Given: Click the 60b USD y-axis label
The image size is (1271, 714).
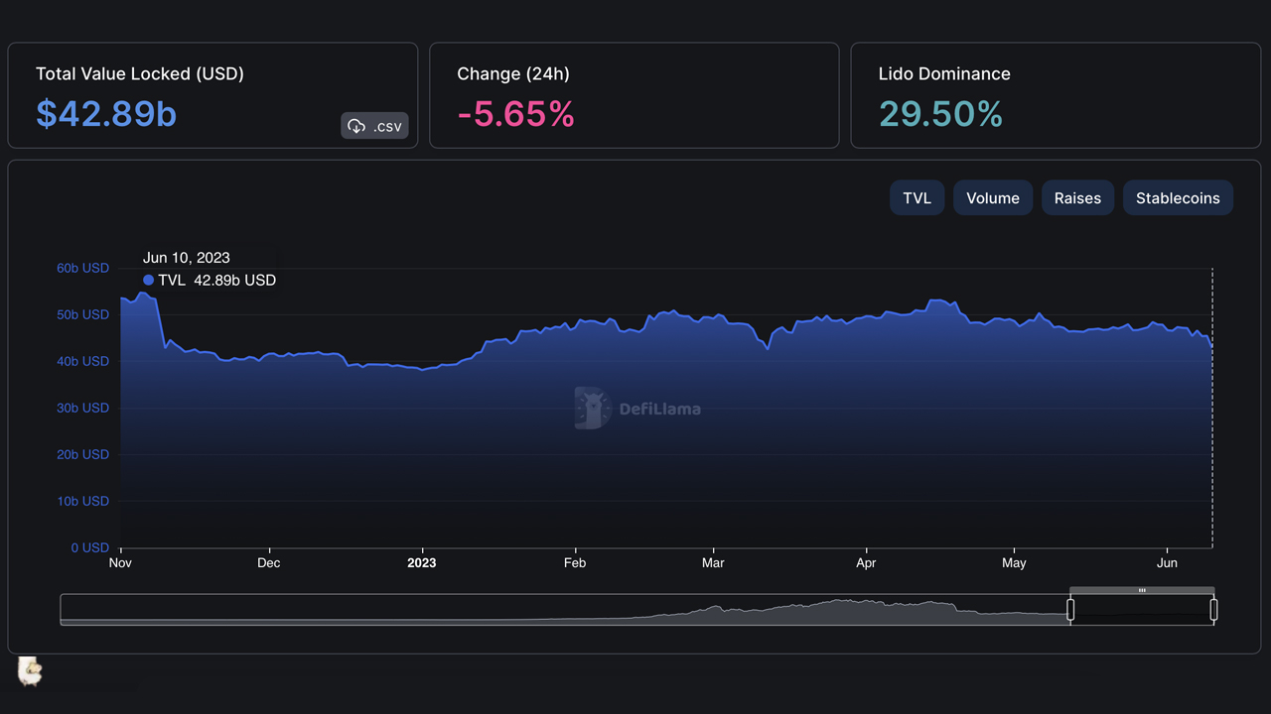Looking at the screenshot, I should point(82,268).
